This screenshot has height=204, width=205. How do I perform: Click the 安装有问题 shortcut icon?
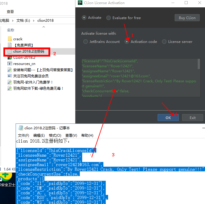[x=10, y=70]
